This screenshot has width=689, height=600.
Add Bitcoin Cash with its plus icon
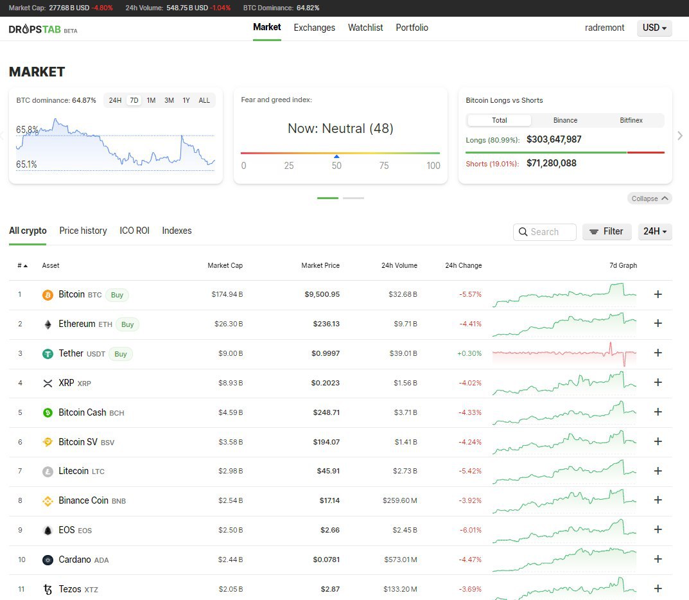(x=658, y=412)
